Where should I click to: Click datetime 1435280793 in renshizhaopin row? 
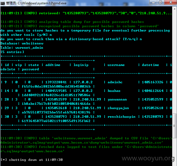click(x=153, y=117)
